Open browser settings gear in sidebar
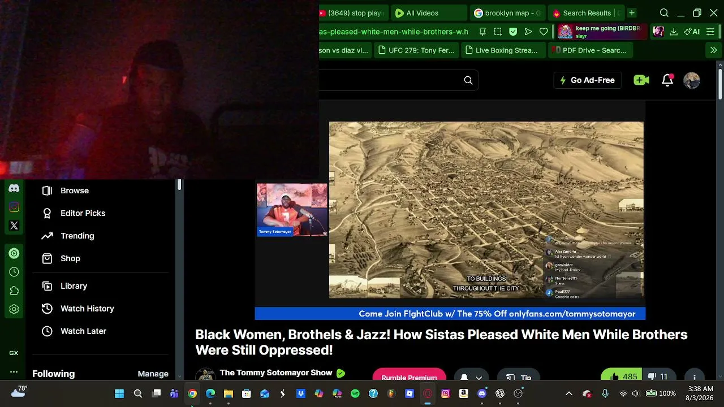 pos(14,309)
